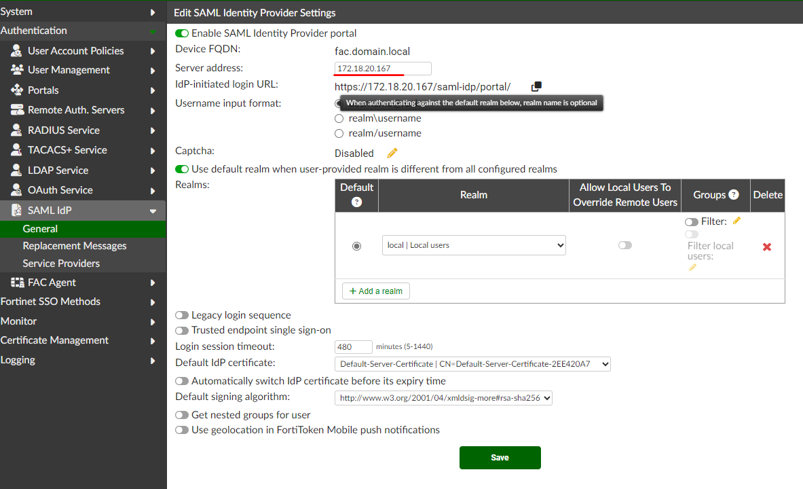Select the realm\username input format
This screenshot has height=489, width=803.
click(x=339, y=118)
